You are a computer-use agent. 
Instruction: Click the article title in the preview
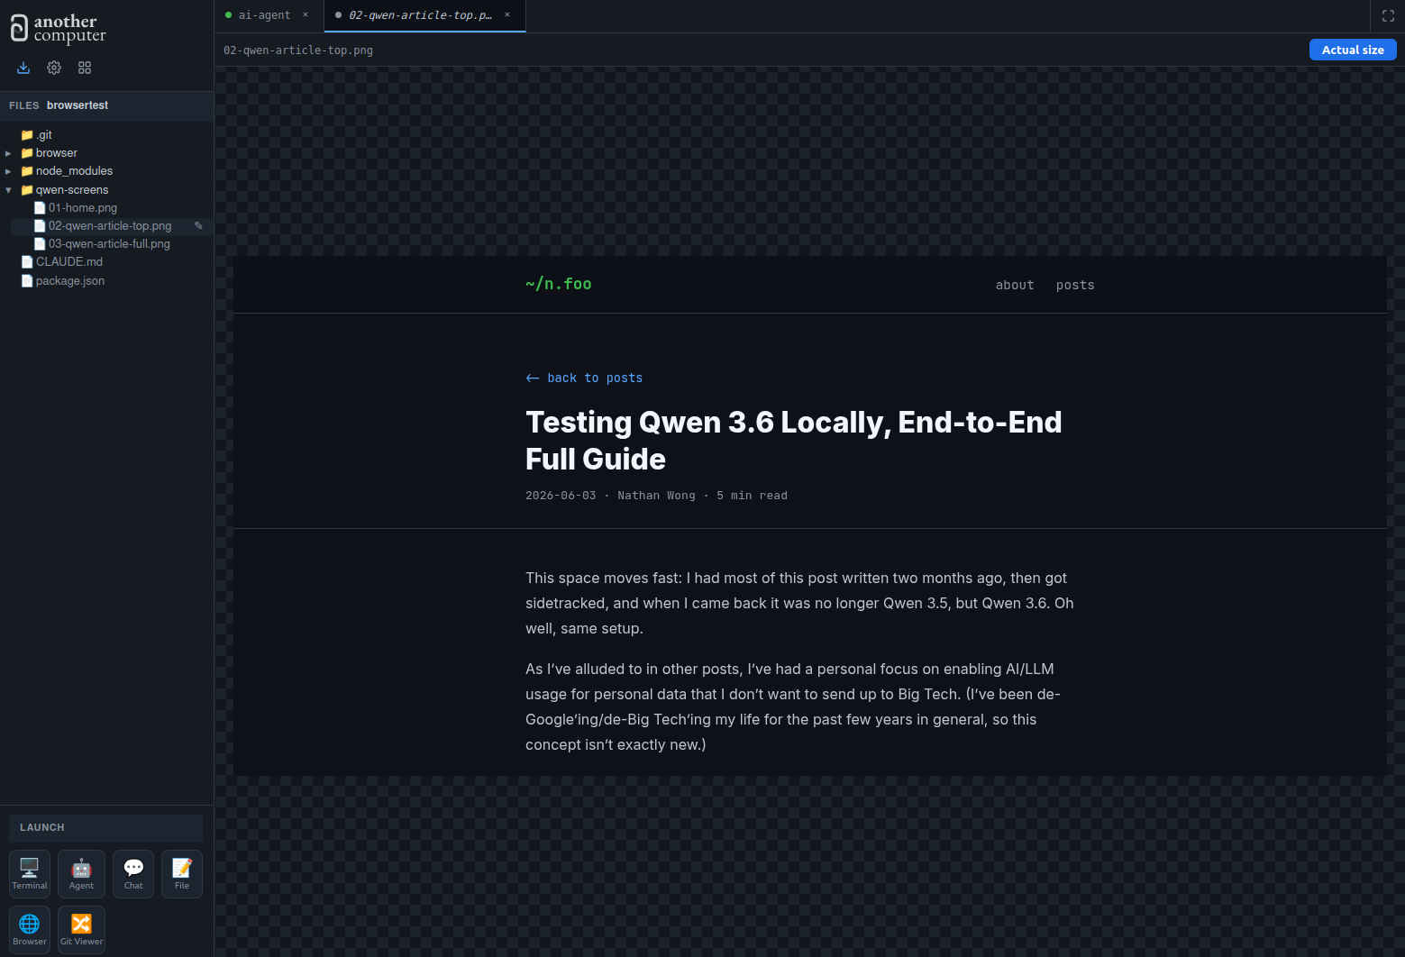coord(794,441)
